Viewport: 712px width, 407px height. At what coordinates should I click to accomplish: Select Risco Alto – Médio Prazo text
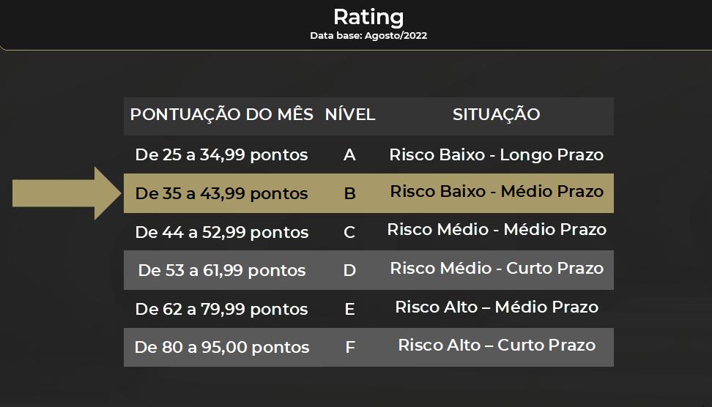[497, 307]
